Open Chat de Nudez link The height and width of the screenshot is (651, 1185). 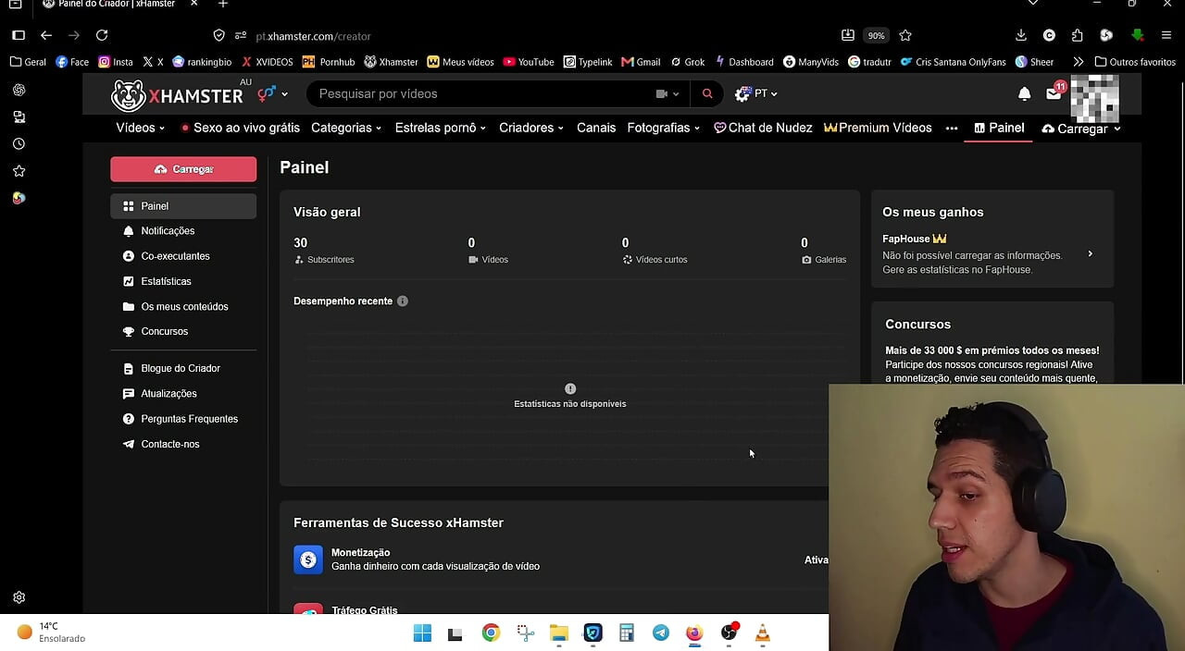tap(763, 128)
